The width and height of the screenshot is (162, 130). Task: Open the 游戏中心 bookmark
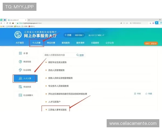click(x=32, y=26)
